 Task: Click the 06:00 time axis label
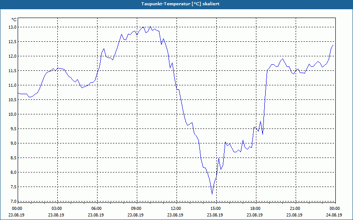(97, 209)
